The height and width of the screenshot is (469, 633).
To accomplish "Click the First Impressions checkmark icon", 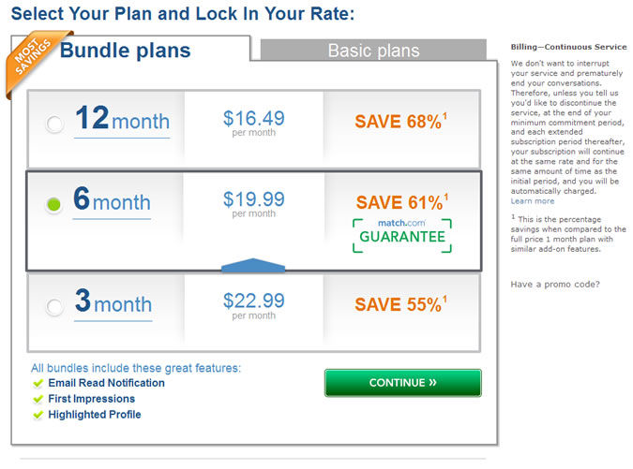I will click(x=38, y=399).
